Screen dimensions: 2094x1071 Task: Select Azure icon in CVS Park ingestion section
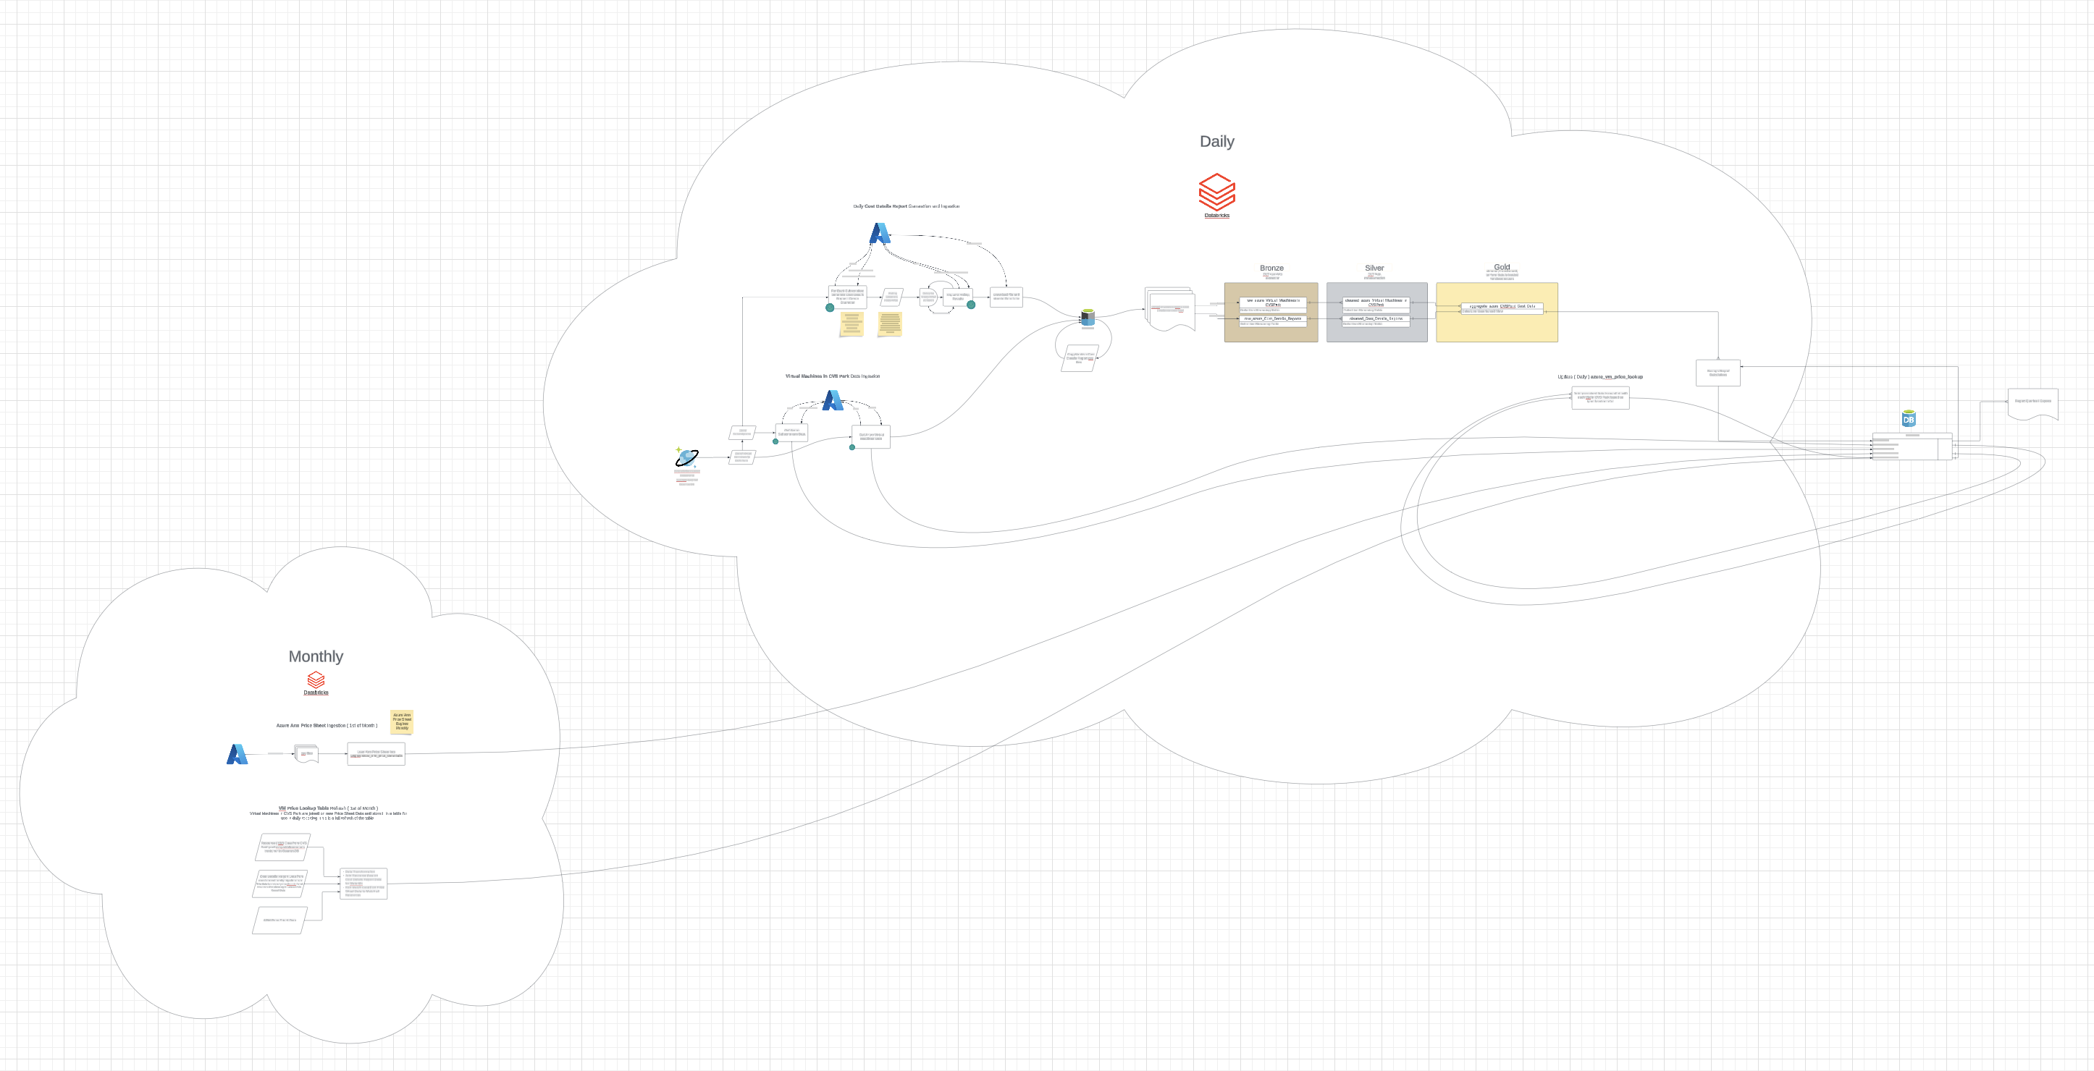click(833, 399)
